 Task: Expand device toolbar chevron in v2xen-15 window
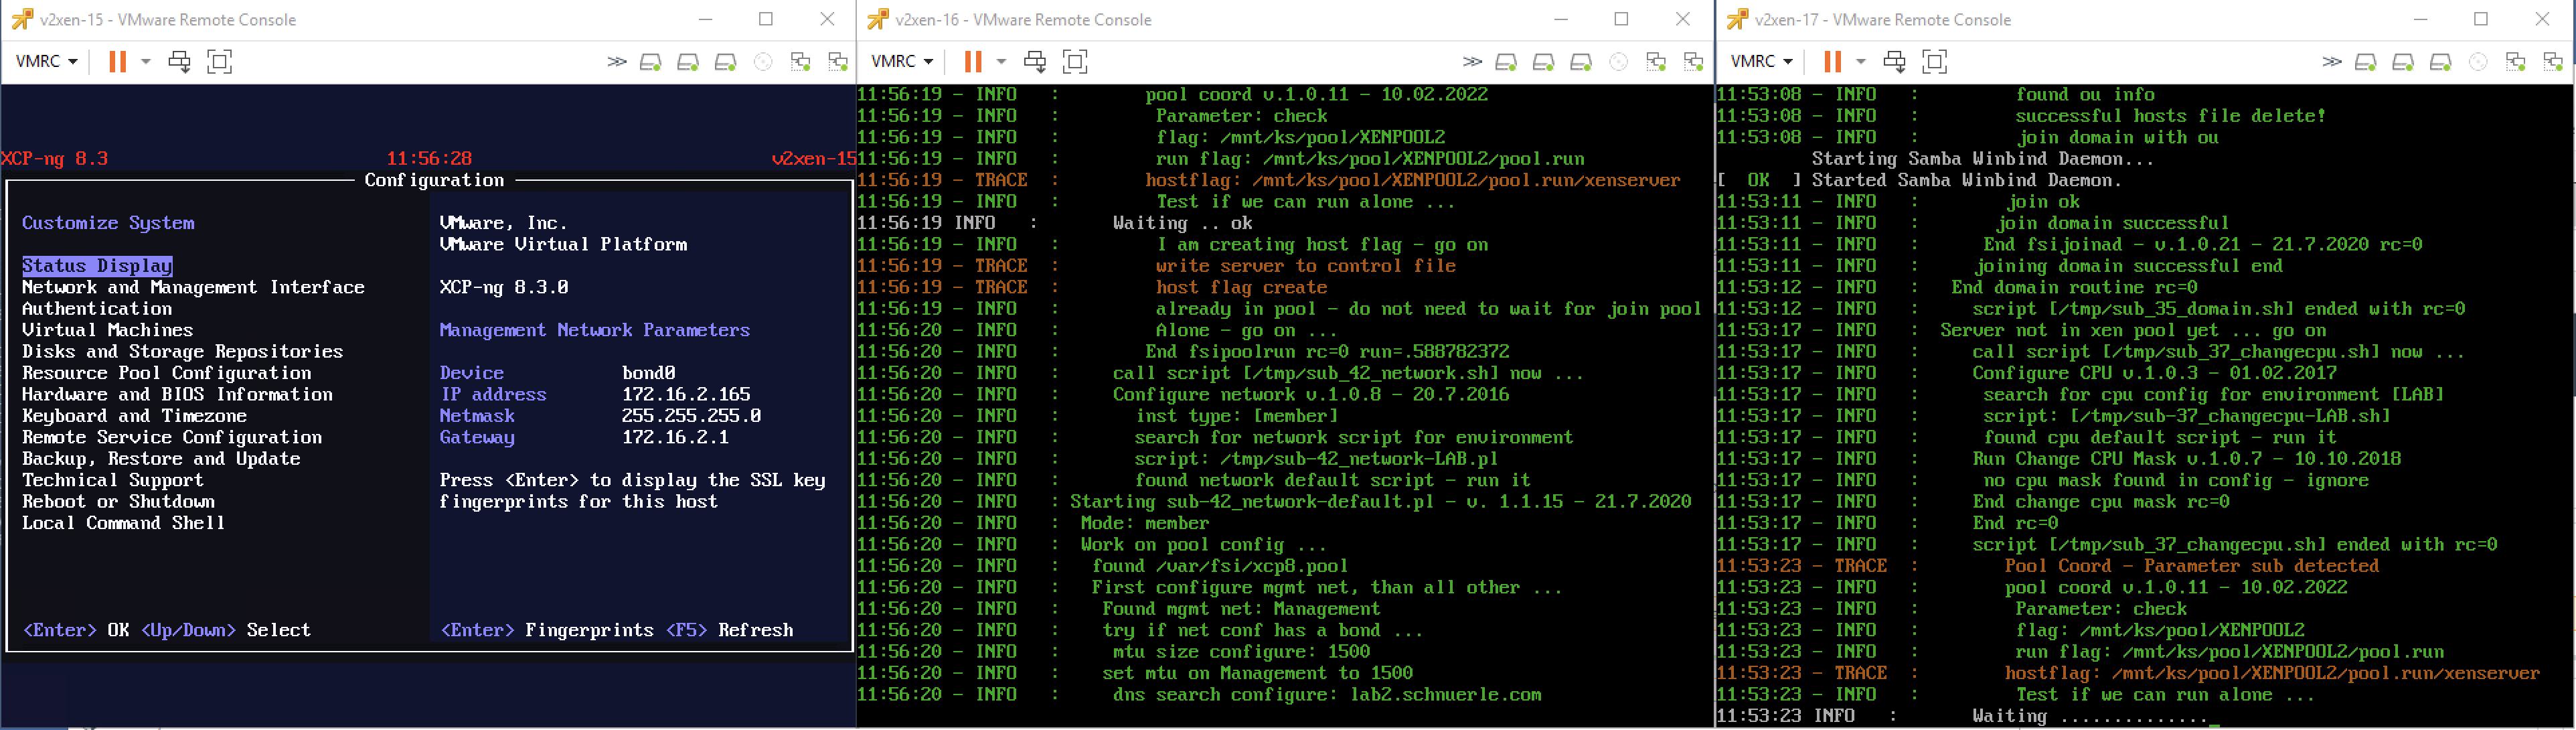(617, 62)
